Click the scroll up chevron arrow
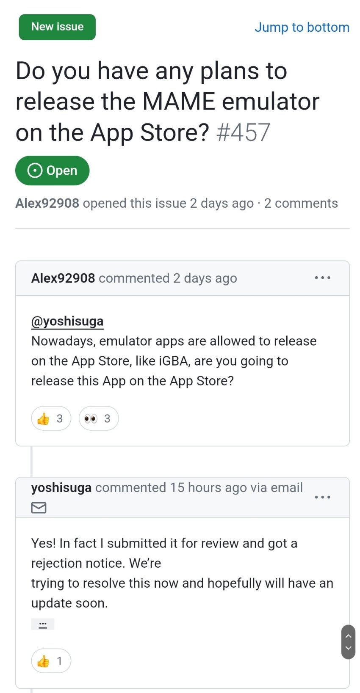The height and width of the screenshot is (693, 360). (348, 636)
